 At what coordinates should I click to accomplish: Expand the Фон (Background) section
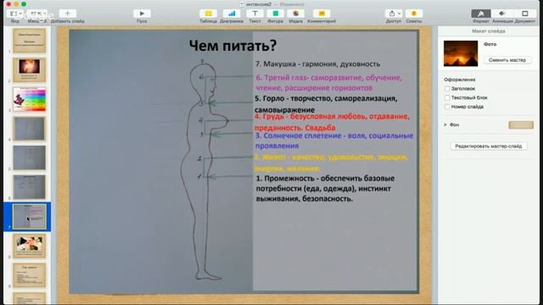pyautogui.click(x=445, y=125)
